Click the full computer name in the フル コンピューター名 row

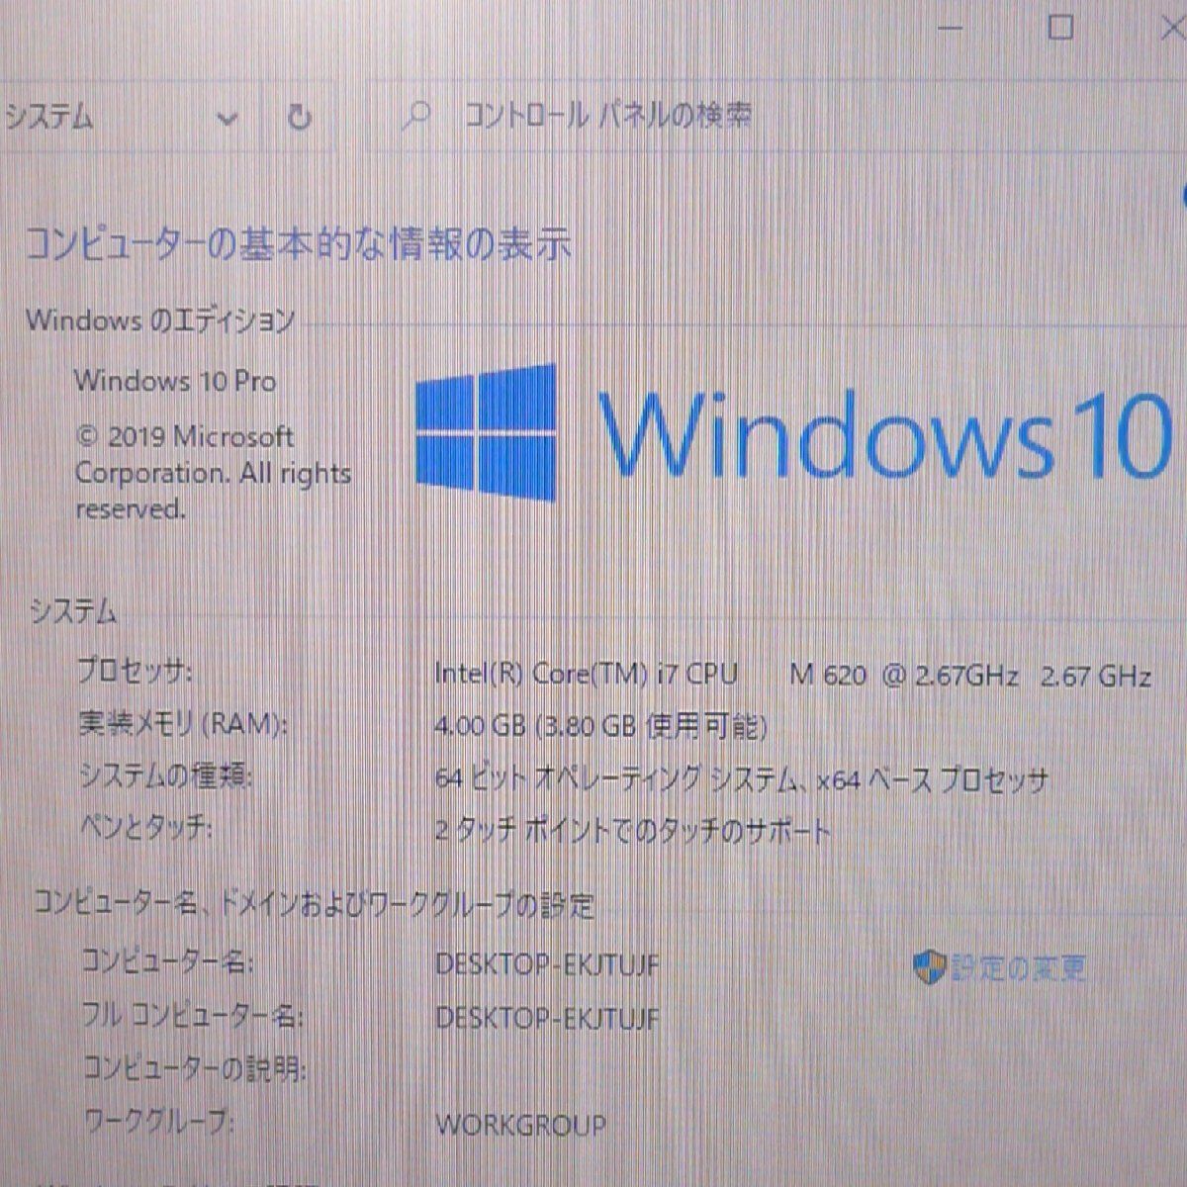point(547,1018)
